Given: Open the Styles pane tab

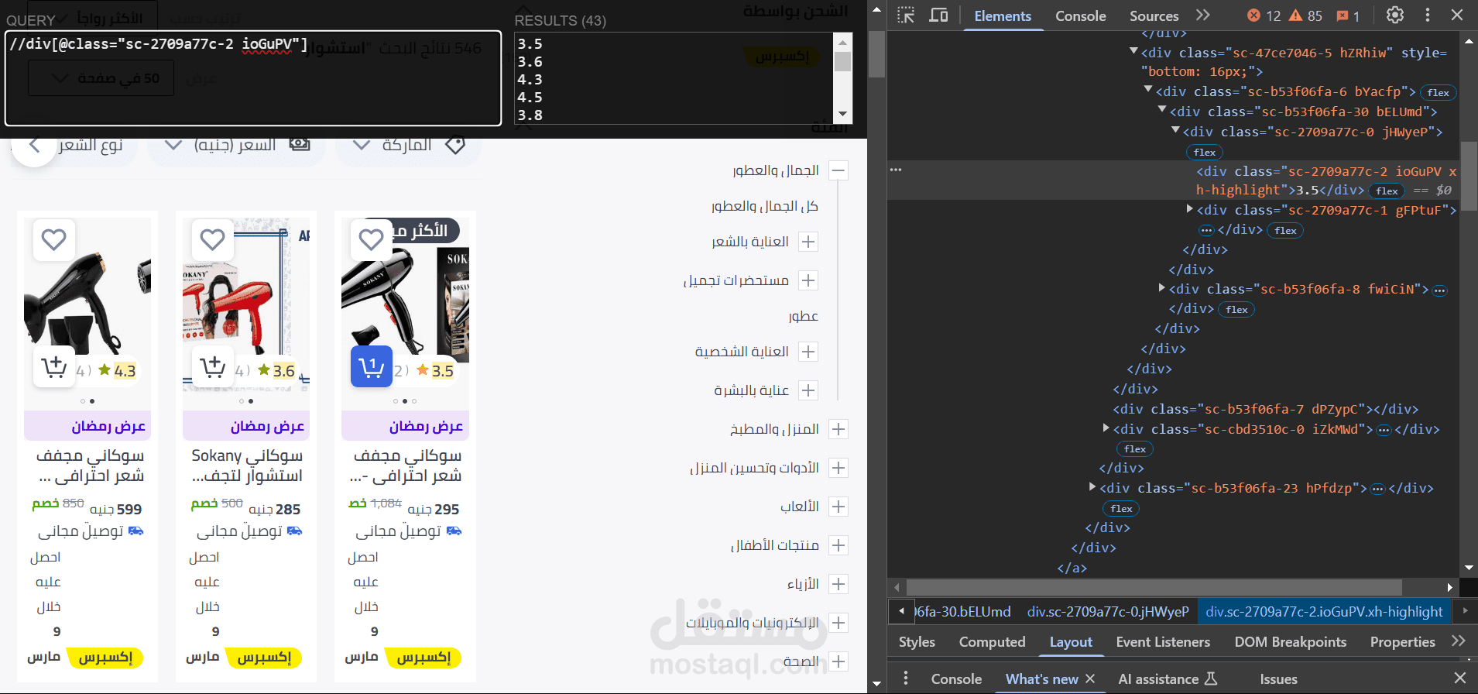Looking at the screenshot, I should pos(917,641).
